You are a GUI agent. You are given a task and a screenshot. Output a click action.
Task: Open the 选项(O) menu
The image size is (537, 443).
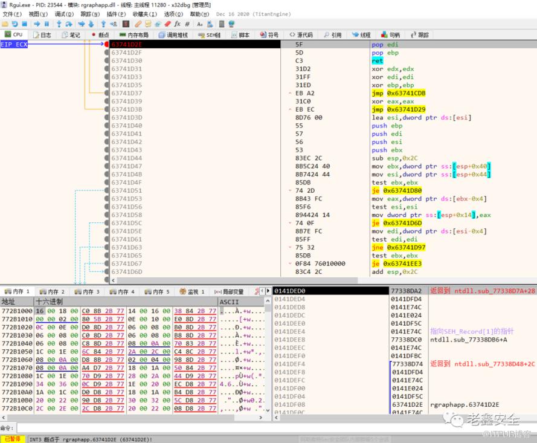173,14
